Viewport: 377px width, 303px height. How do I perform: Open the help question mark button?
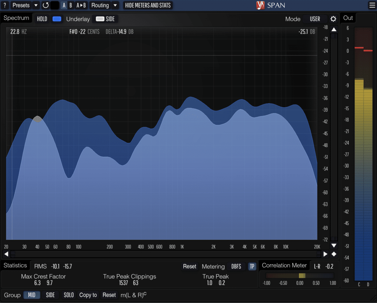(5, 5)
